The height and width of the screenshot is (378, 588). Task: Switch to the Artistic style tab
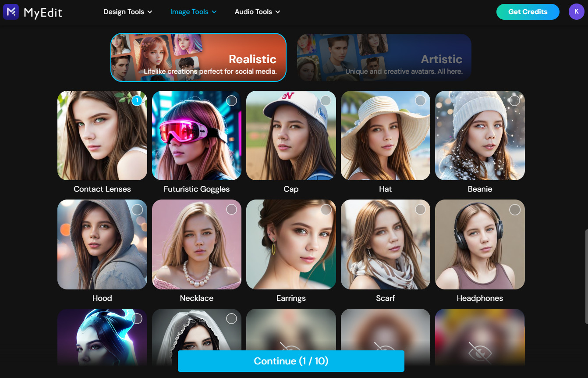[384, 57]
